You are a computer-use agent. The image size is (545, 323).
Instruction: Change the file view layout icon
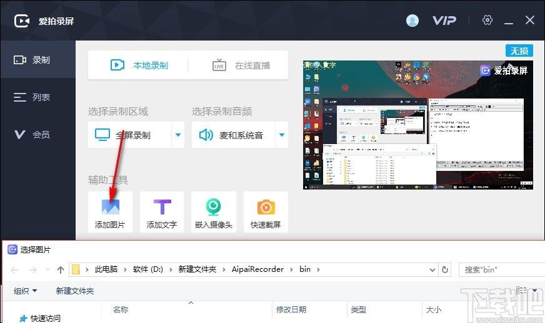pos(521,291)
